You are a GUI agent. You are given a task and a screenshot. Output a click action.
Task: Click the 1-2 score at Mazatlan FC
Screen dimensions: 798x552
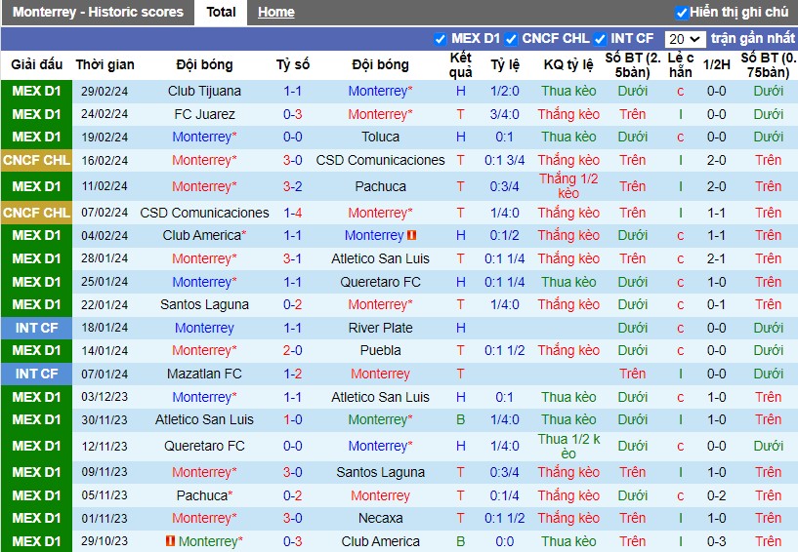[293, 374]
